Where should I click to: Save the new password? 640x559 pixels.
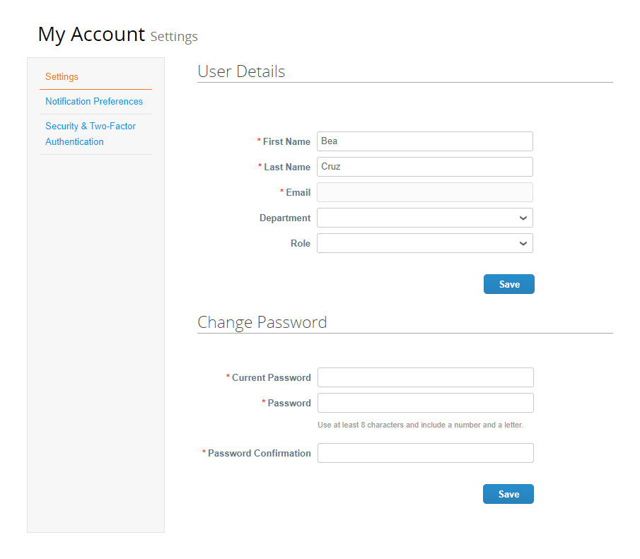[508, 493]
